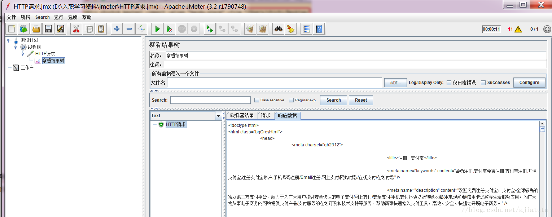
Task: Click the Open folder toolbar icon
Action: click(x=36, y=29)
